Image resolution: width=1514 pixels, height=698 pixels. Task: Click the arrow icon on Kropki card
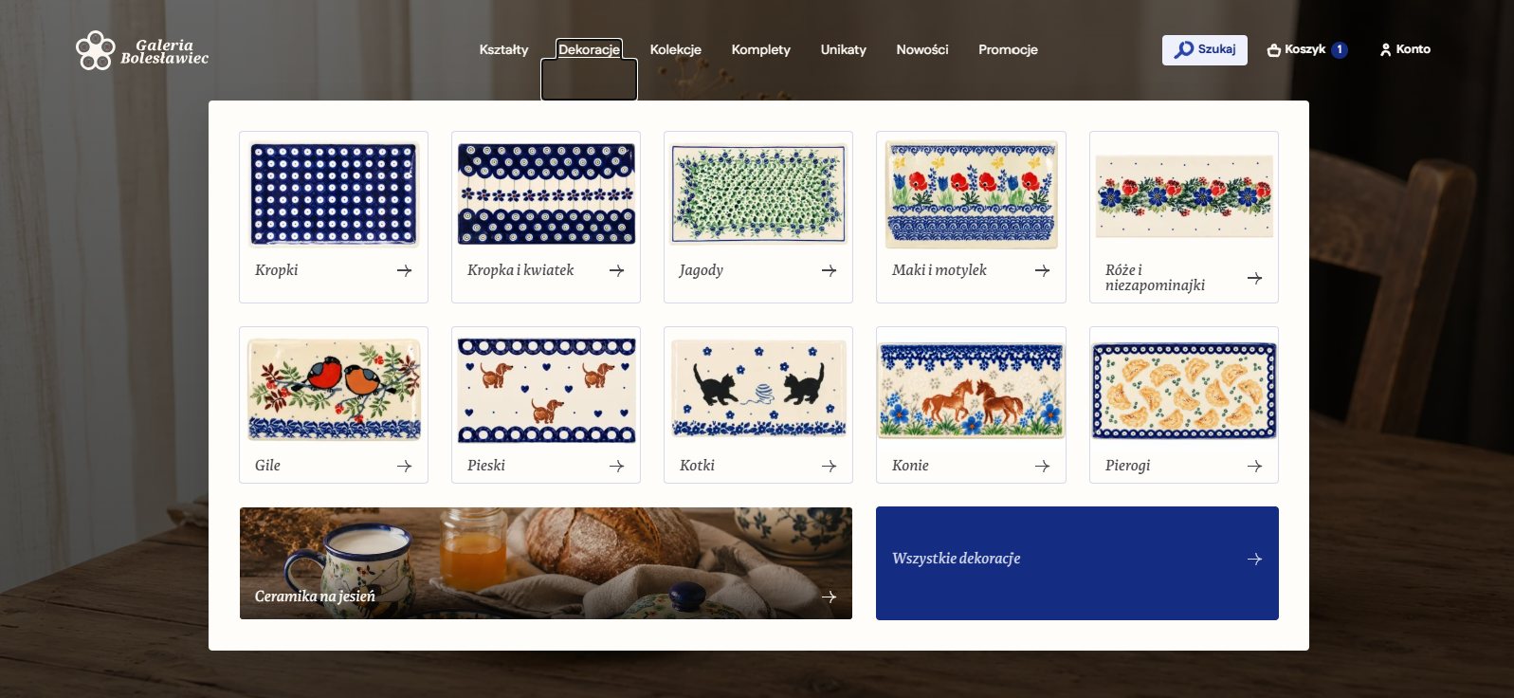[x=404, y=270]
